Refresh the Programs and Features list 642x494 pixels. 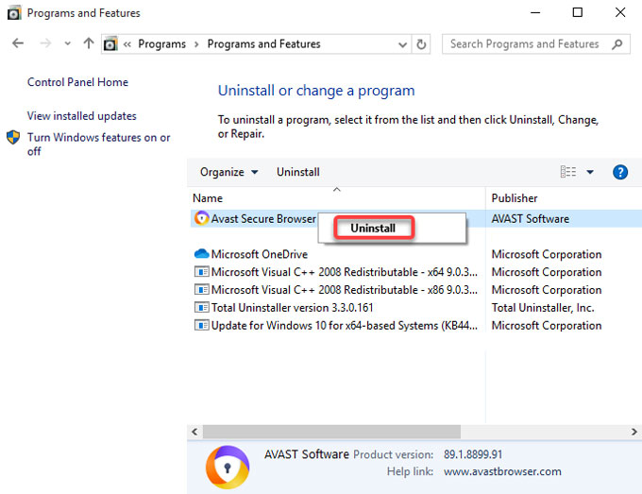(x=421, y=44)
